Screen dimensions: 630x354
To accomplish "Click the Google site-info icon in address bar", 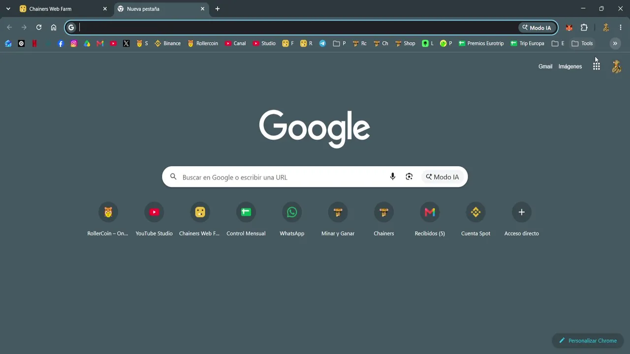I will (71, 28).
